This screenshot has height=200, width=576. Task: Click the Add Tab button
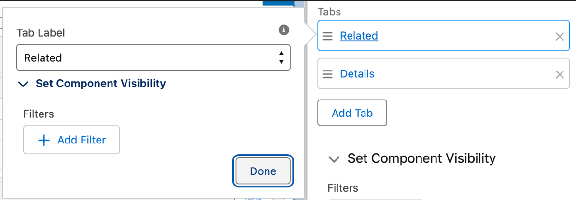point(352,113)
